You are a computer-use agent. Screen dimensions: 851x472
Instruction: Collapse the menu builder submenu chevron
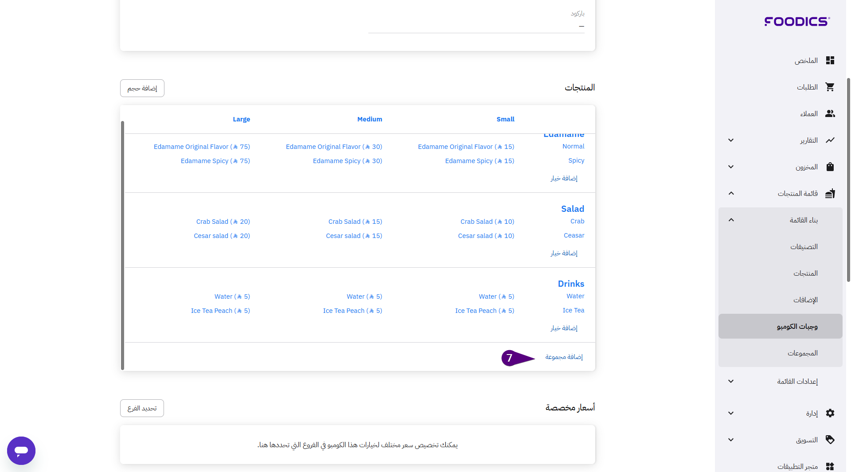pos(731,220)
